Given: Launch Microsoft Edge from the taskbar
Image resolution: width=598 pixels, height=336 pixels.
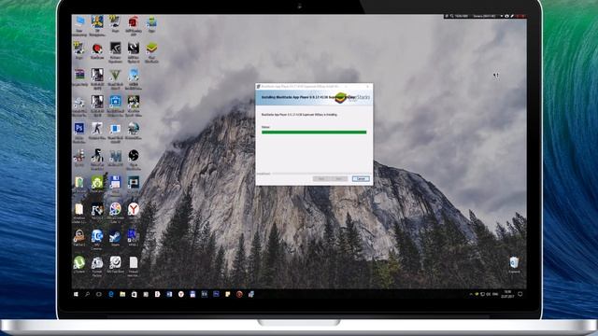Looking at the screenshot, I should click(x=110, y=294).
